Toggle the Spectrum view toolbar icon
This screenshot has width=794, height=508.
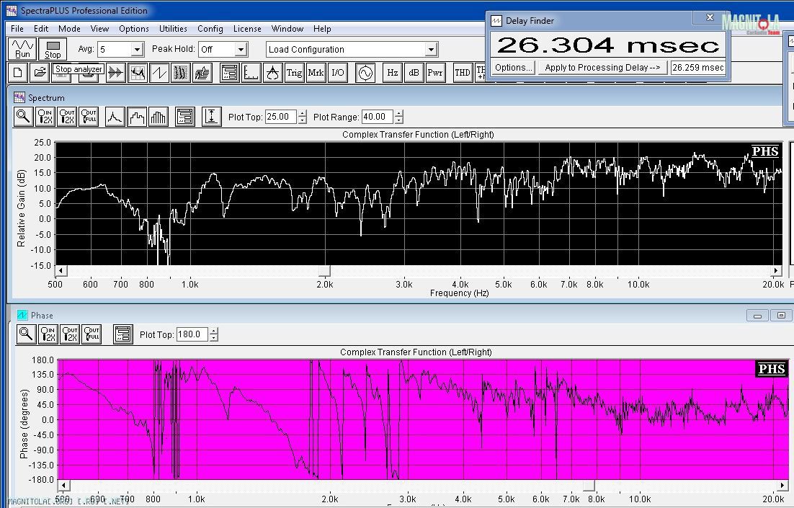click(x=137, y=73)
